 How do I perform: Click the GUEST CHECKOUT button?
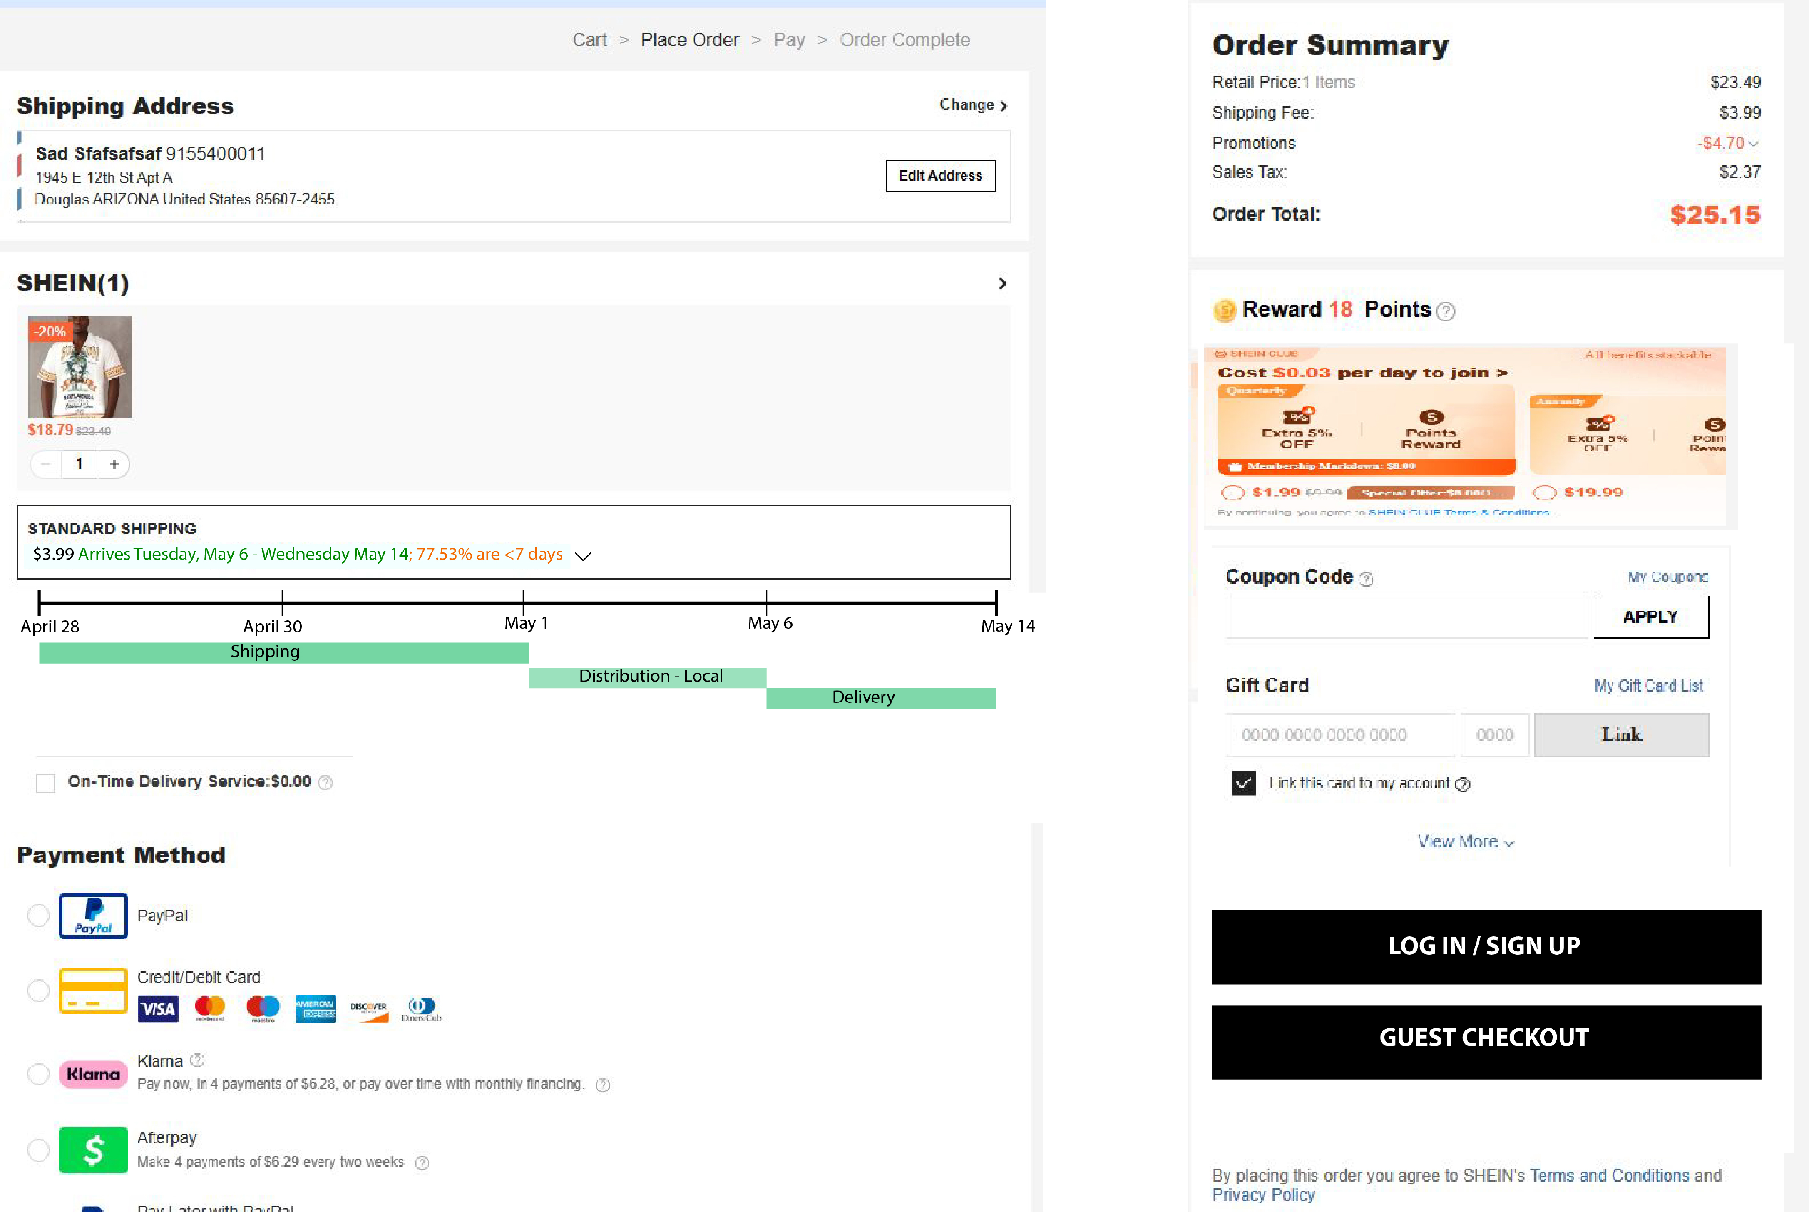pyautogui.click(x=1486, y=1042)
